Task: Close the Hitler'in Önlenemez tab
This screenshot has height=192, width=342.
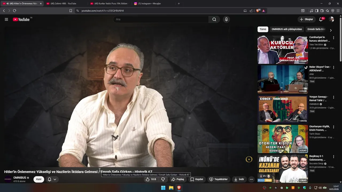Action: click(41, 3)
